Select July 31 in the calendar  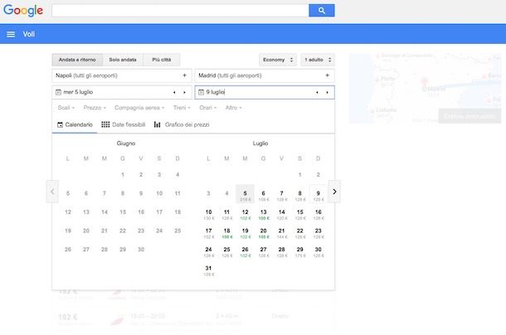pos(208,269)
